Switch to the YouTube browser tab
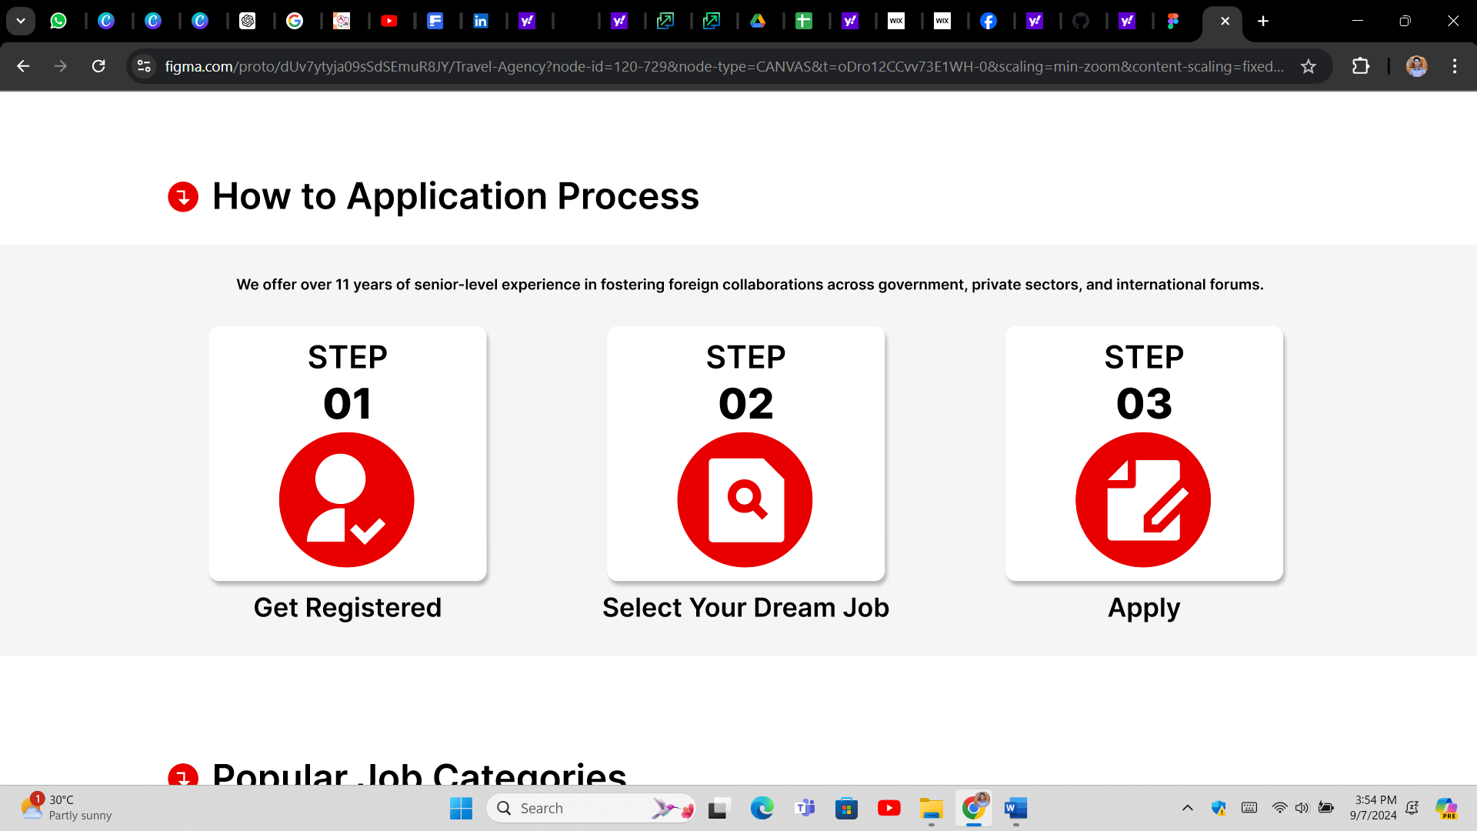The image size is (1477, 831). [x=389, y=21]
